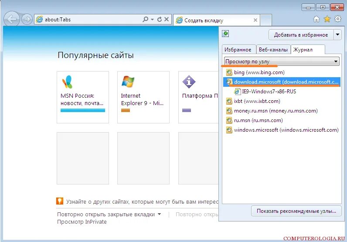Click the purple info diamond icon
The height and width of the screenshot is (242, 347).
tap(189, 82)
